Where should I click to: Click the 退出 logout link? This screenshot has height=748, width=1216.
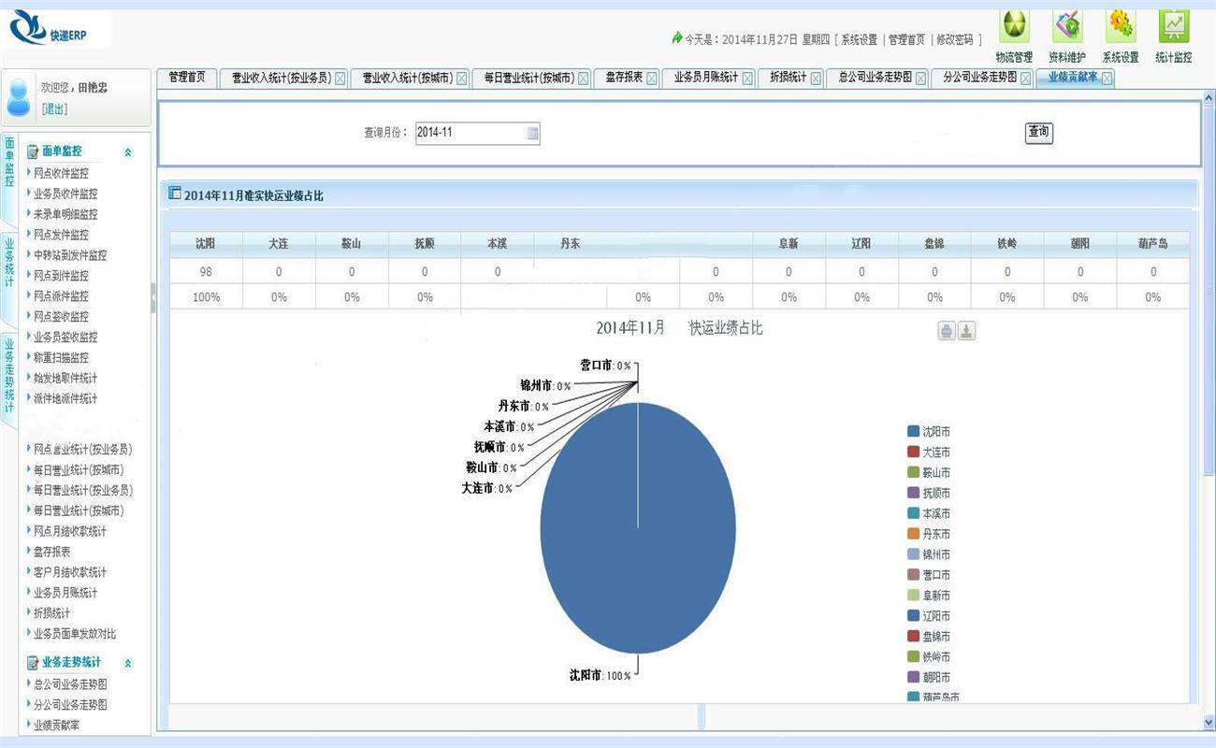[54, 109]
